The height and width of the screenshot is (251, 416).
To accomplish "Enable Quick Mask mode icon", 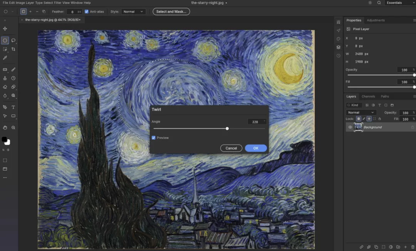I will [5, 161].
